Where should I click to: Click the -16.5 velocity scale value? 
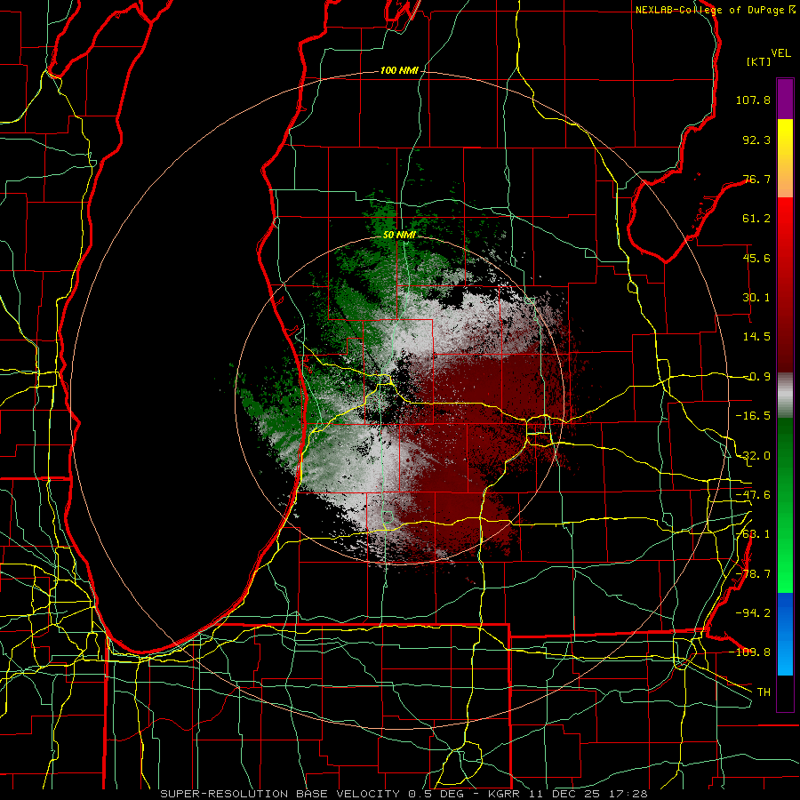pyautogui.click(x=753, y=416)
